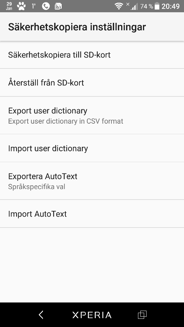Tap the battery icon in status bar

[157, 6]
